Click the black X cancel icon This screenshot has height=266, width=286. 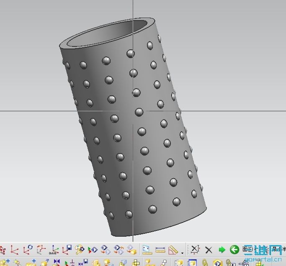click(x=209, y=250)
